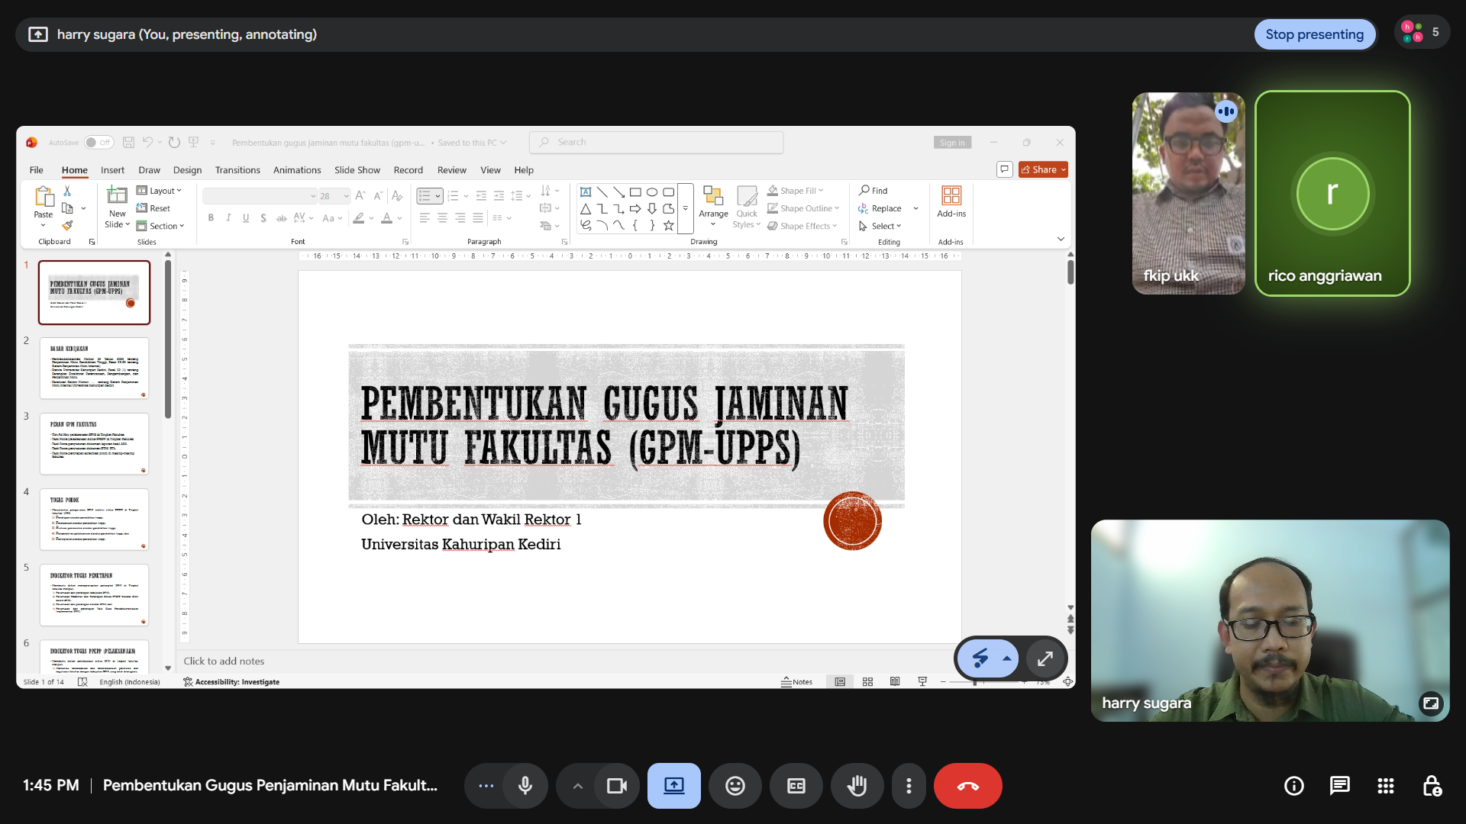Open Layout dropdown in Slides group

point(159,191)
